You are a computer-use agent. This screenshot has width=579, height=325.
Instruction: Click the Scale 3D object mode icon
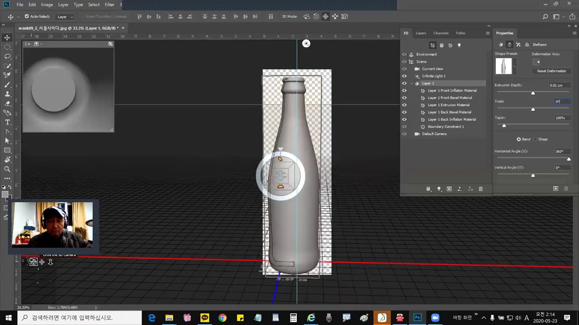344,17
